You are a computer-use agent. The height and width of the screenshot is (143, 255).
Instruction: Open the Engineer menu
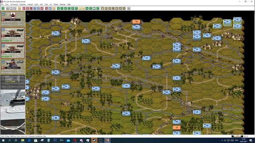coord(23,4)
